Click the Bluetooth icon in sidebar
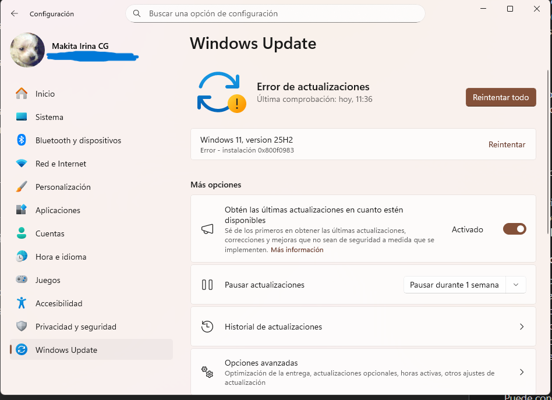 click(22, 140)
